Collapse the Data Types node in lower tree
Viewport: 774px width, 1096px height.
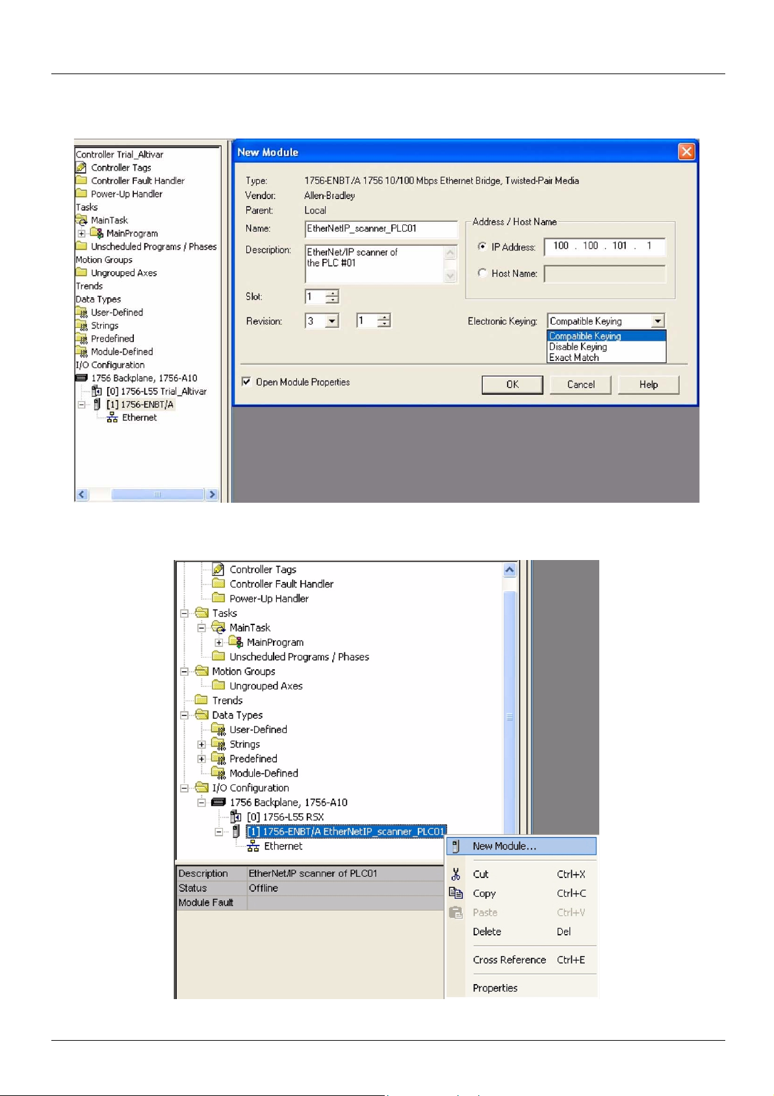click(x=185, y=715)
